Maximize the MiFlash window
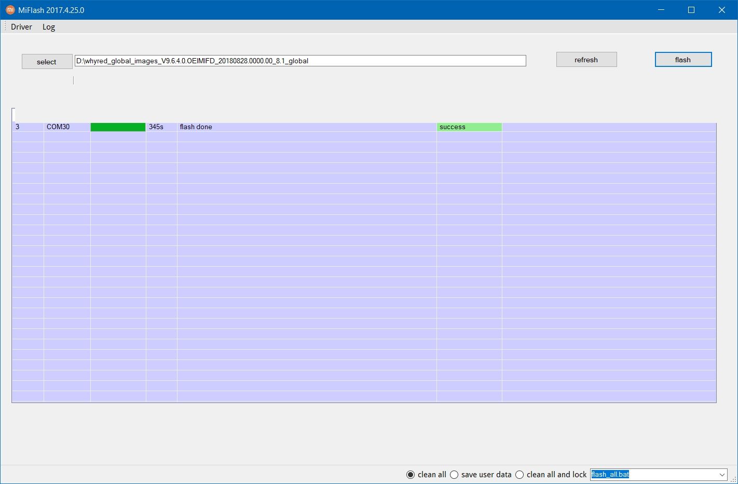The image size is (738, 484). coord(691,10)
